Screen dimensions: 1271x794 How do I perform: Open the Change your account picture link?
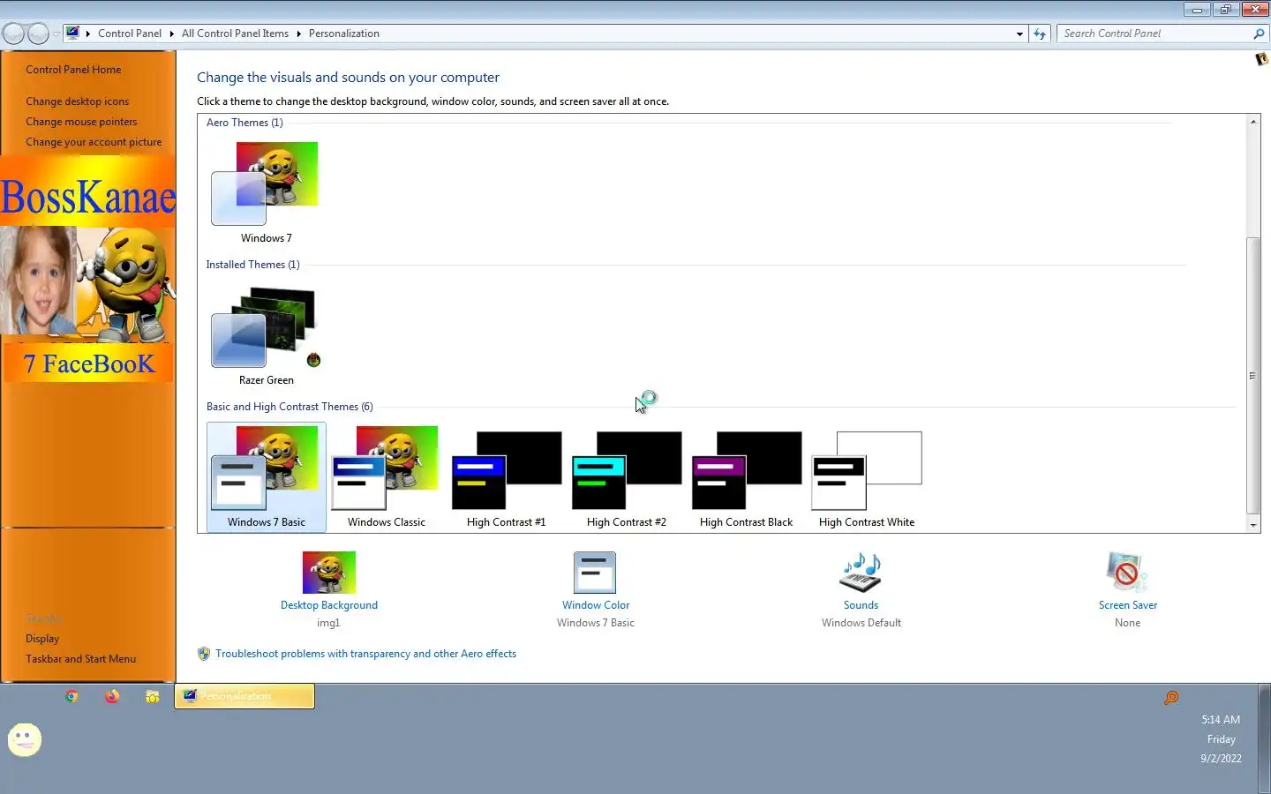94,142
